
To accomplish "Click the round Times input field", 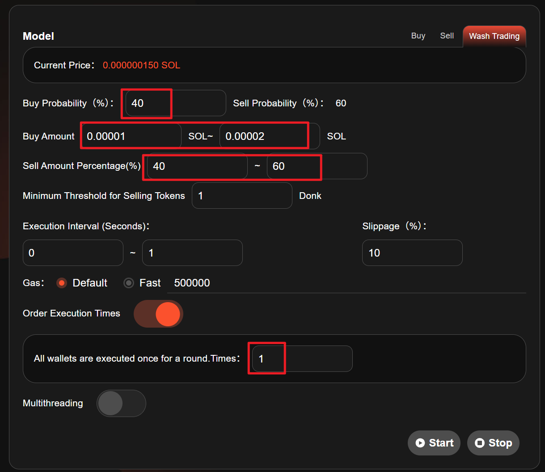I will click(302, 358).
